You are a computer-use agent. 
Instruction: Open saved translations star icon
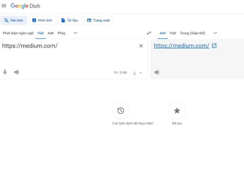(177, 111)
